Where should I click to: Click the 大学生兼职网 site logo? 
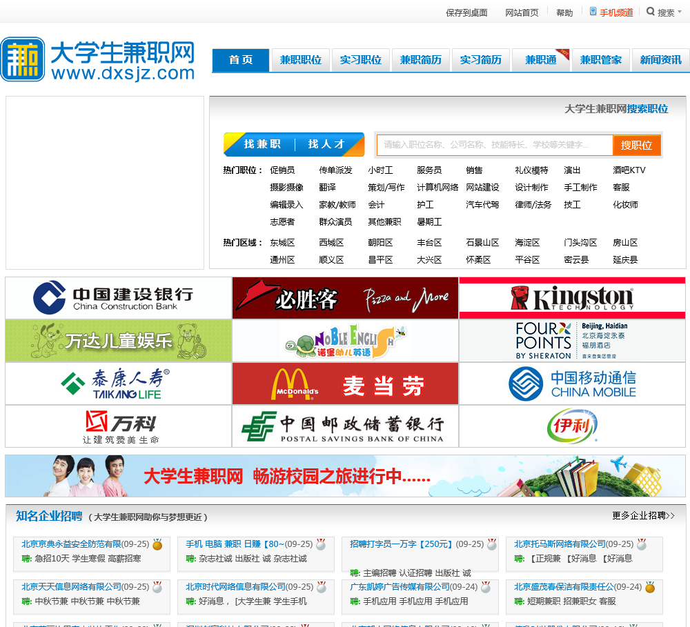98,60
